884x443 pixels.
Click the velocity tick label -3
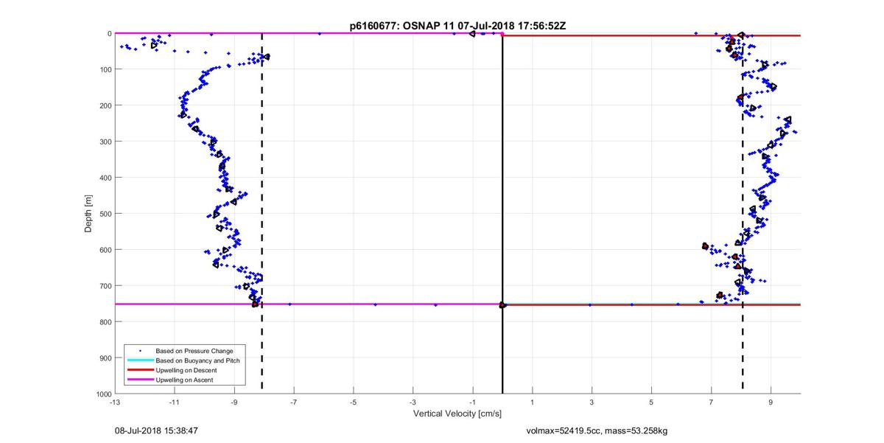413,403
